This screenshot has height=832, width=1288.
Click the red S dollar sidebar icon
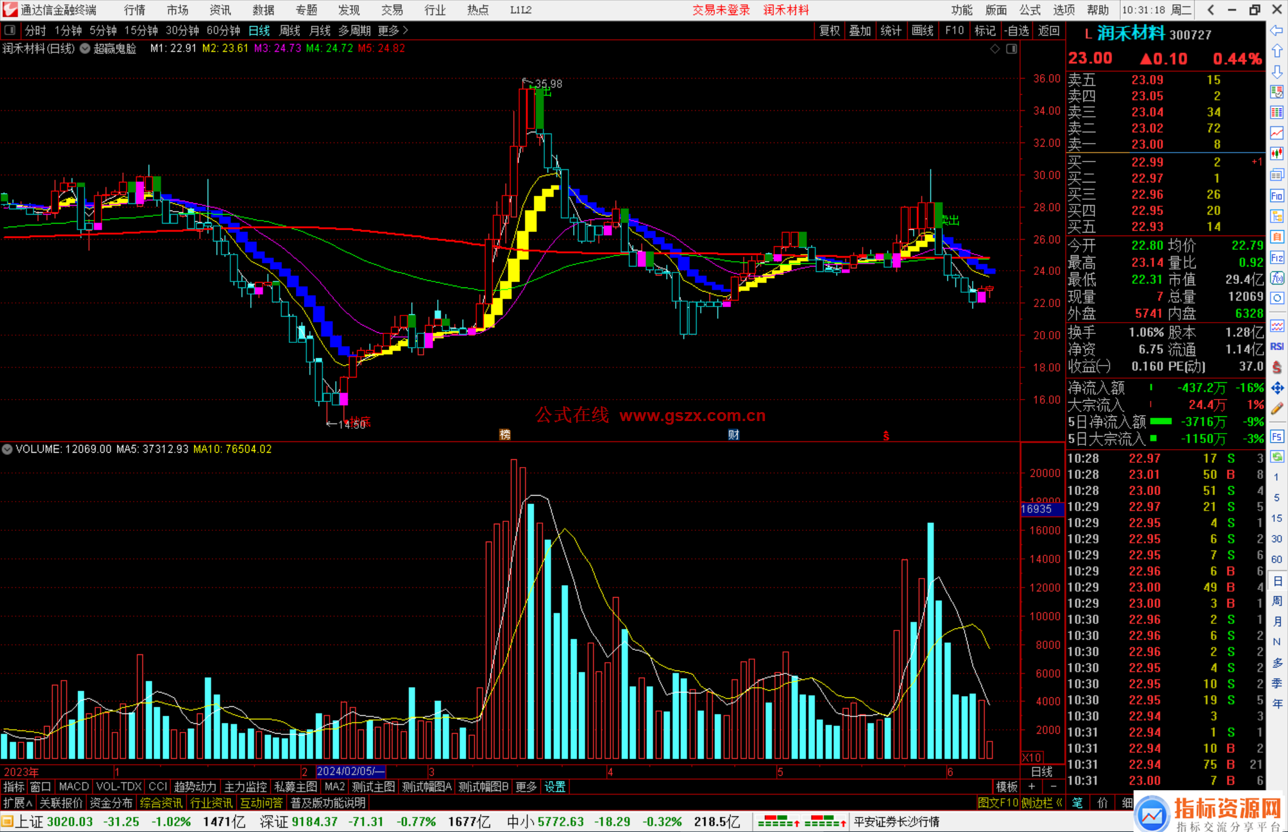point(1277,367)
